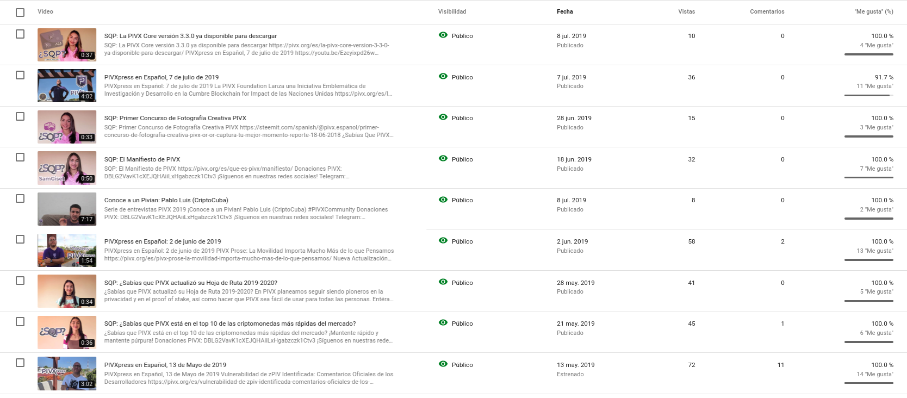Open PIVXpress en Español: 2 de junio de 2019 title

pyautogui.click(x=163, y=241)
